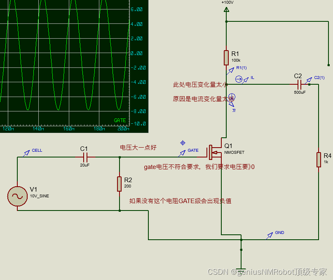Click the 20uF value of C1

(85, 165)
